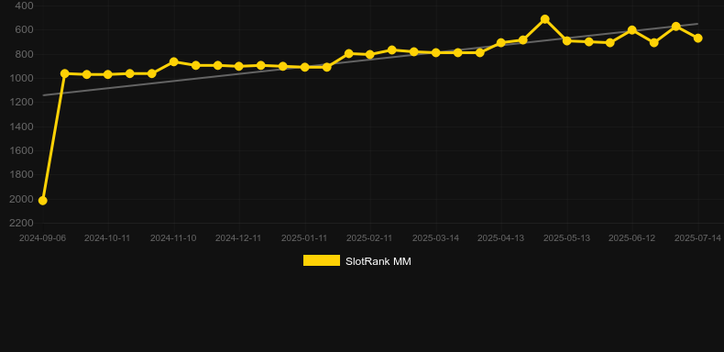Select the data point above 2024-10-11
This screenshot has height=352, width=724.
pos(107,74)
